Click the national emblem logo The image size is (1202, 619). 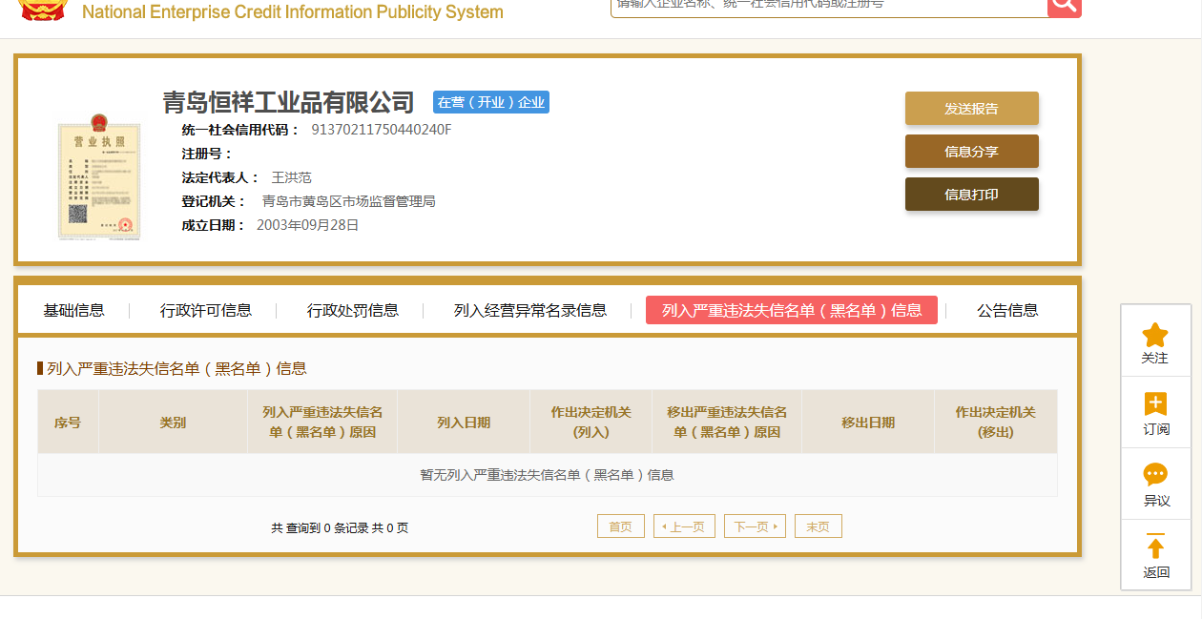[44, 10]
